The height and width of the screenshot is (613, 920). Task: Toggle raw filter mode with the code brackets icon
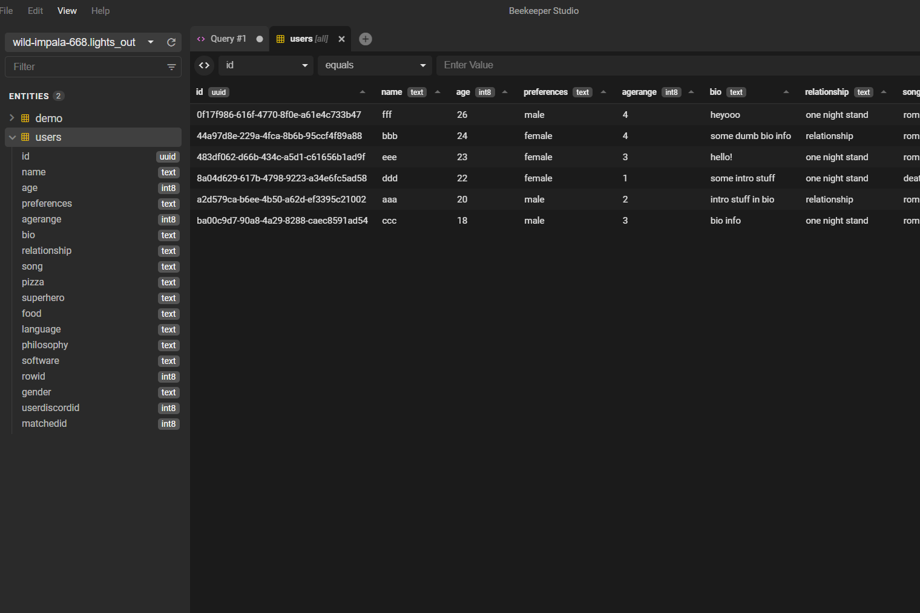tap(205, 65)
